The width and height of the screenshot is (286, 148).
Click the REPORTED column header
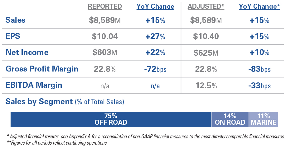click(105, 6)
